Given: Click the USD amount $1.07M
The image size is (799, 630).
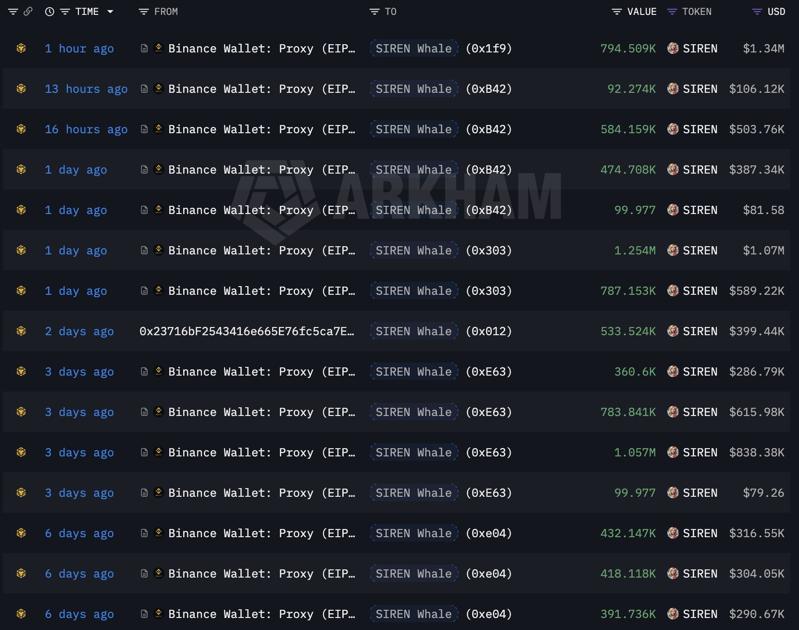Looking at the screenshot, I should click(764, 251).
